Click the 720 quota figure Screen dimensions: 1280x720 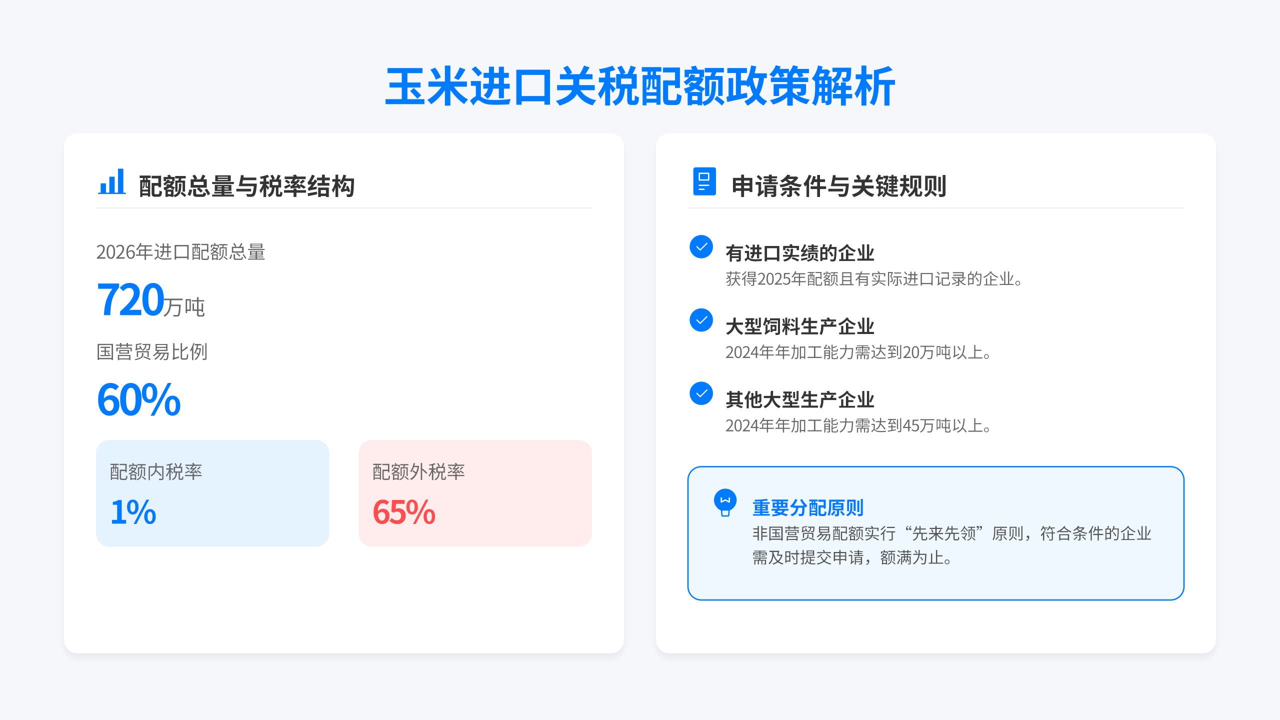coord(131,300)
